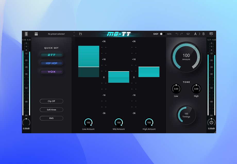237x164 pixels.
Task: Open the speech bubble tooltips icon
Action: point(211,34)
